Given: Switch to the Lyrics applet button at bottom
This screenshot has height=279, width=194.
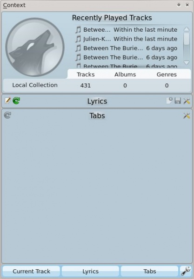Looking at the screenshot, I should pyautogui.click(x=90, y=271).
